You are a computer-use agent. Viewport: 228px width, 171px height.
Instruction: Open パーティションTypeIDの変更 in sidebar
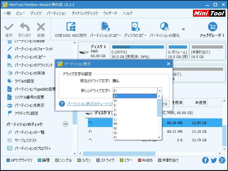(31, 89)
